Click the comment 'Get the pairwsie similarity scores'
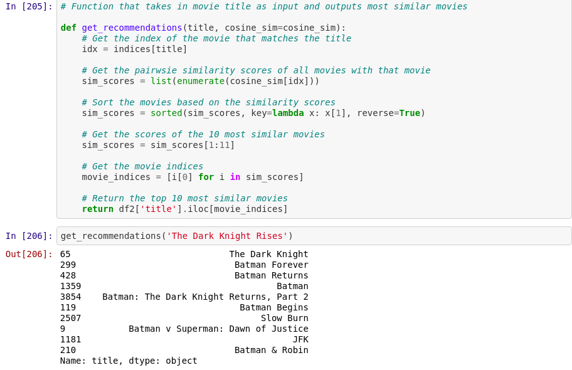 pyautogui.click(x=256, y=70)
